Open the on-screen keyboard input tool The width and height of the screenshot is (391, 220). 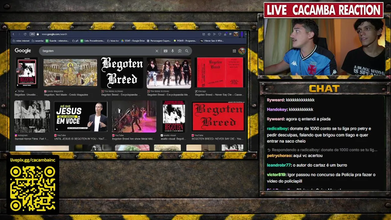click(166, 51)
